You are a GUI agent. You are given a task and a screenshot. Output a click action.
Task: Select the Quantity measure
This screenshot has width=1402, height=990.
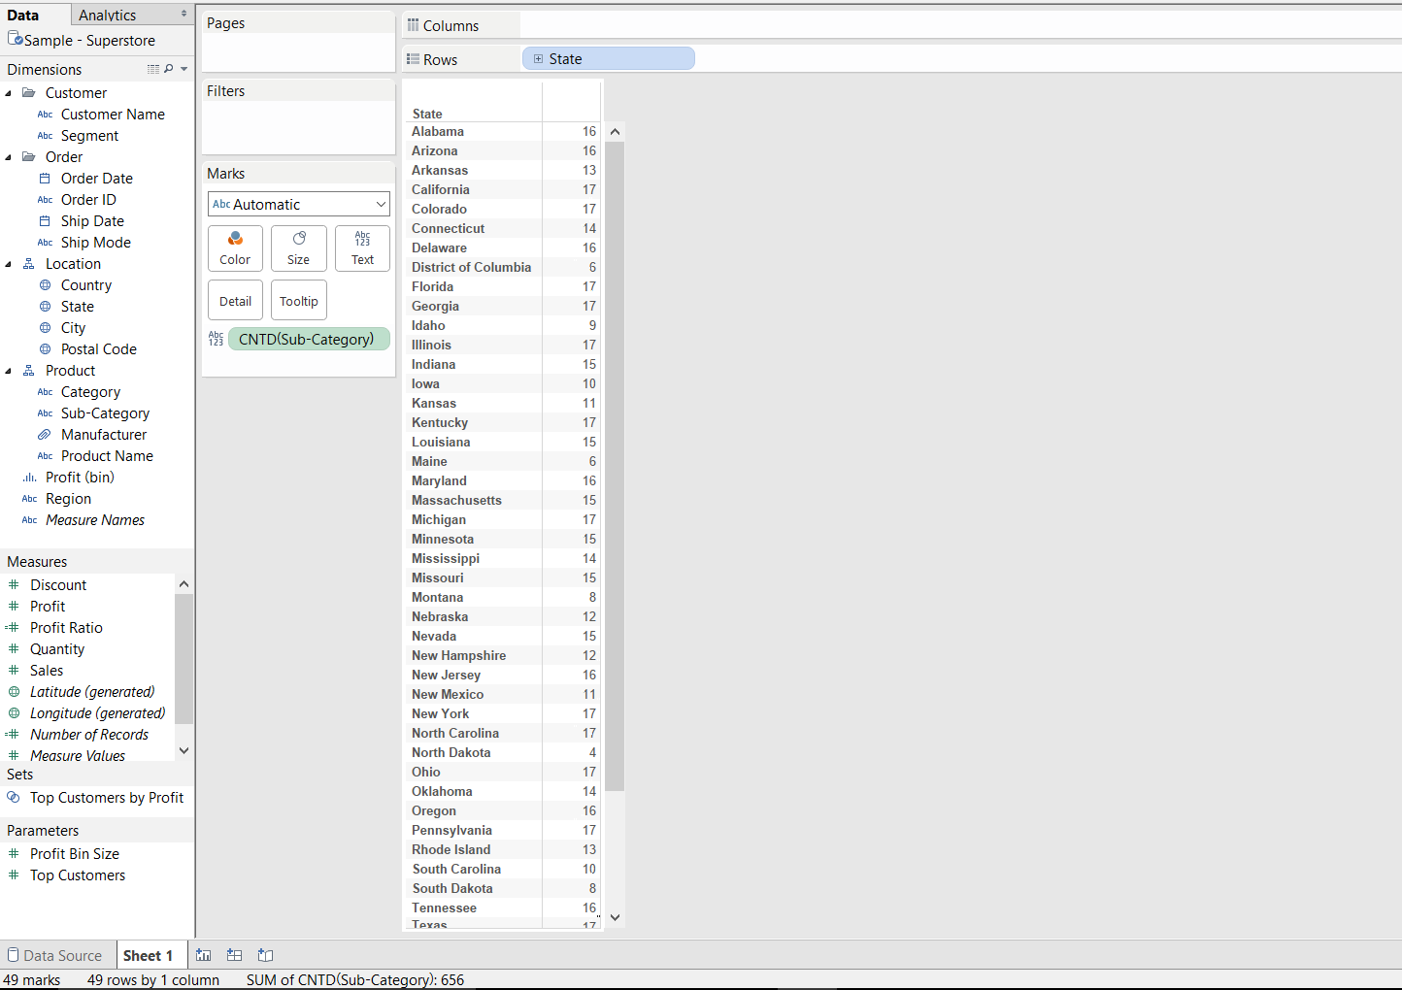pos(57,649)
